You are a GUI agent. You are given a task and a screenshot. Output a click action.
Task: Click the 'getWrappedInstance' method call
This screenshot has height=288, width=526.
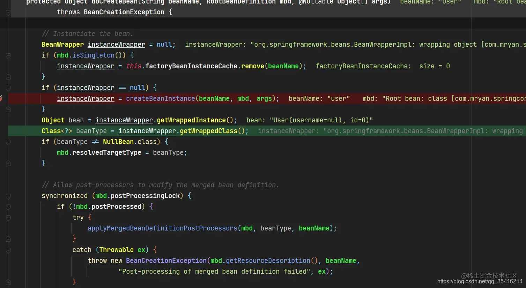(191, 120)
